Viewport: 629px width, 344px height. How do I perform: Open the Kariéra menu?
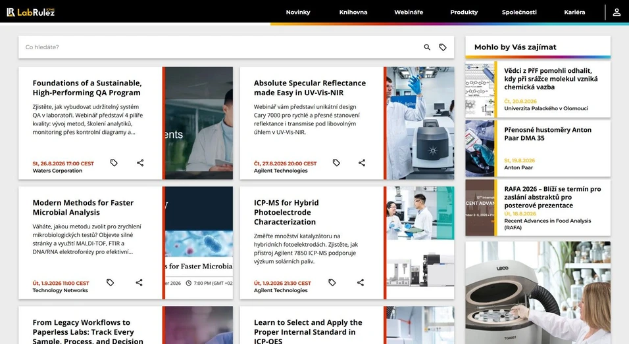click(574, 12)
